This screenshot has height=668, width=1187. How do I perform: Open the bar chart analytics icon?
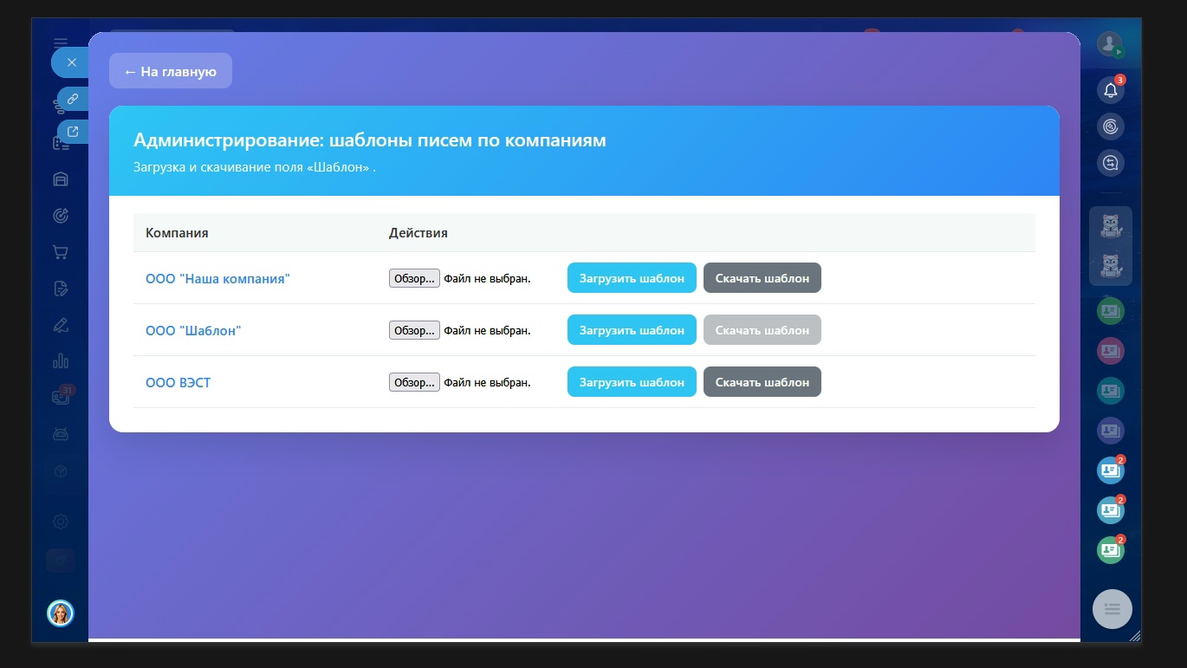point(61,361)
